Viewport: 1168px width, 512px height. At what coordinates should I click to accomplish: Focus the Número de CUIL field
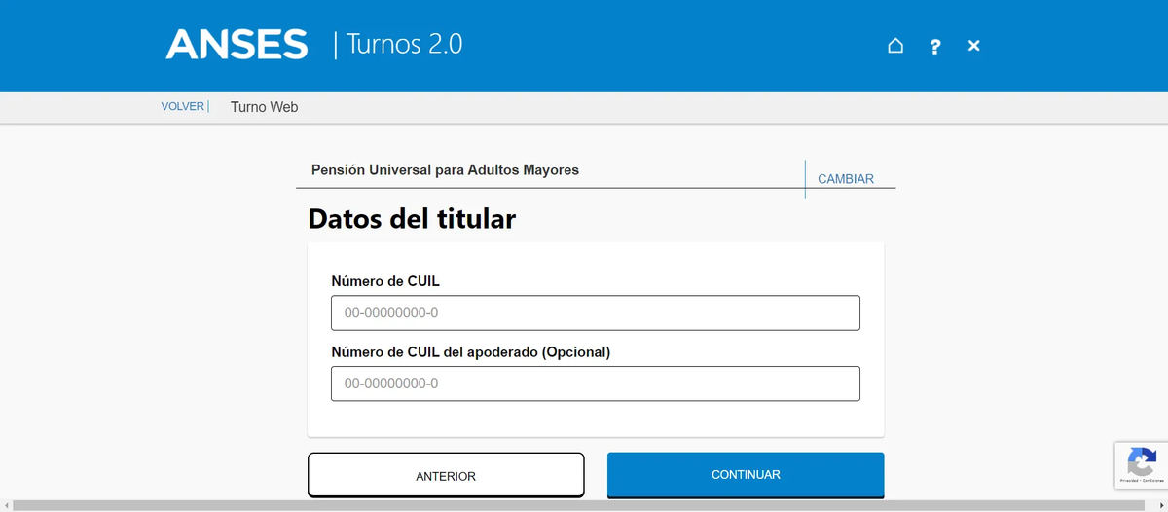point(595,313)
